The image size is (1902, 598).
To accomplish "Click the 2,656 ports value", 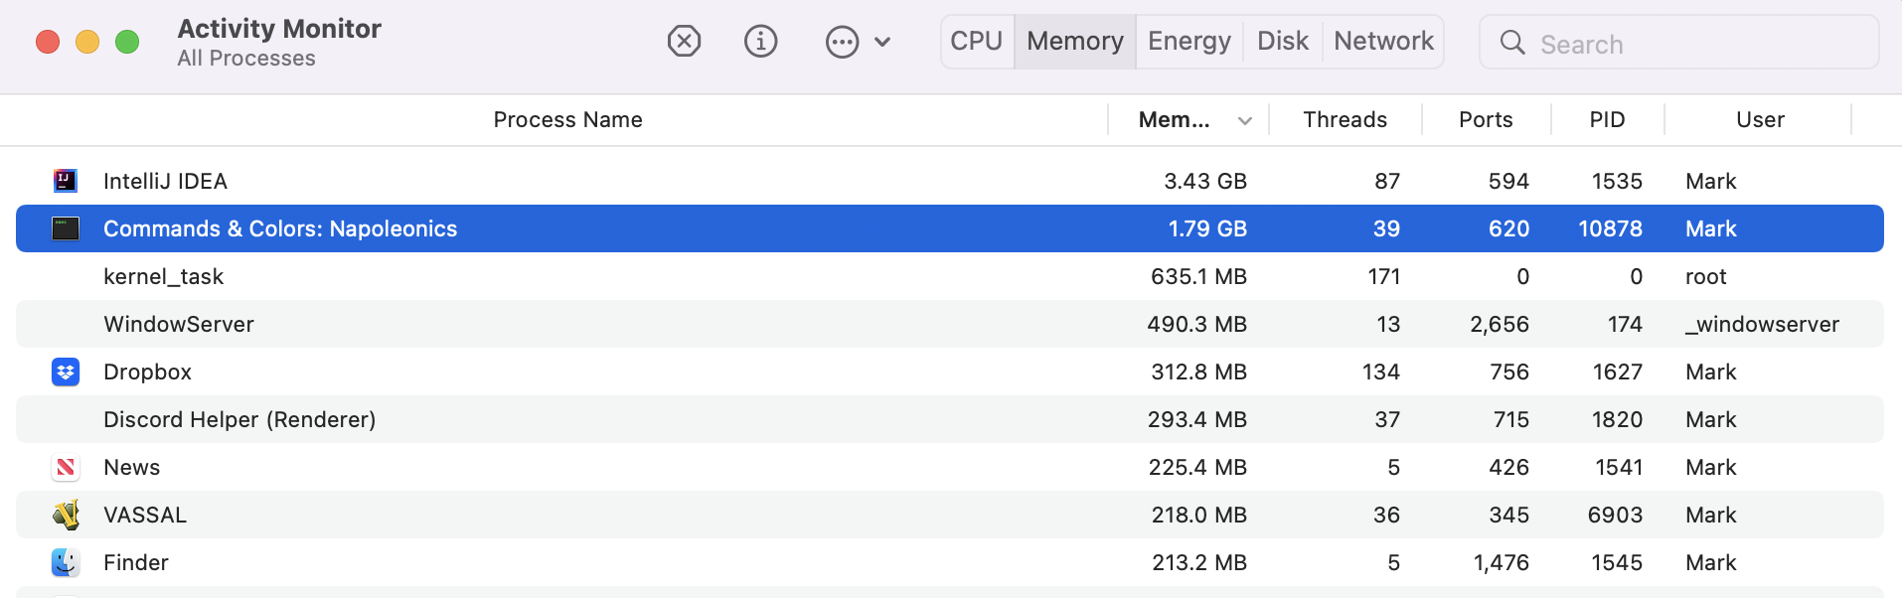I will pos(1500,324).
